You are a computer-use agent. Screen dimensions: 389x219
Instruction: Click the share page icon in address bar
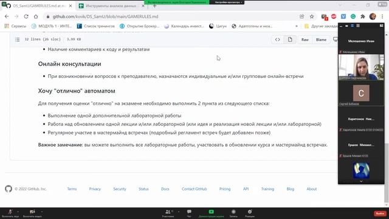[x=301, y=16]
